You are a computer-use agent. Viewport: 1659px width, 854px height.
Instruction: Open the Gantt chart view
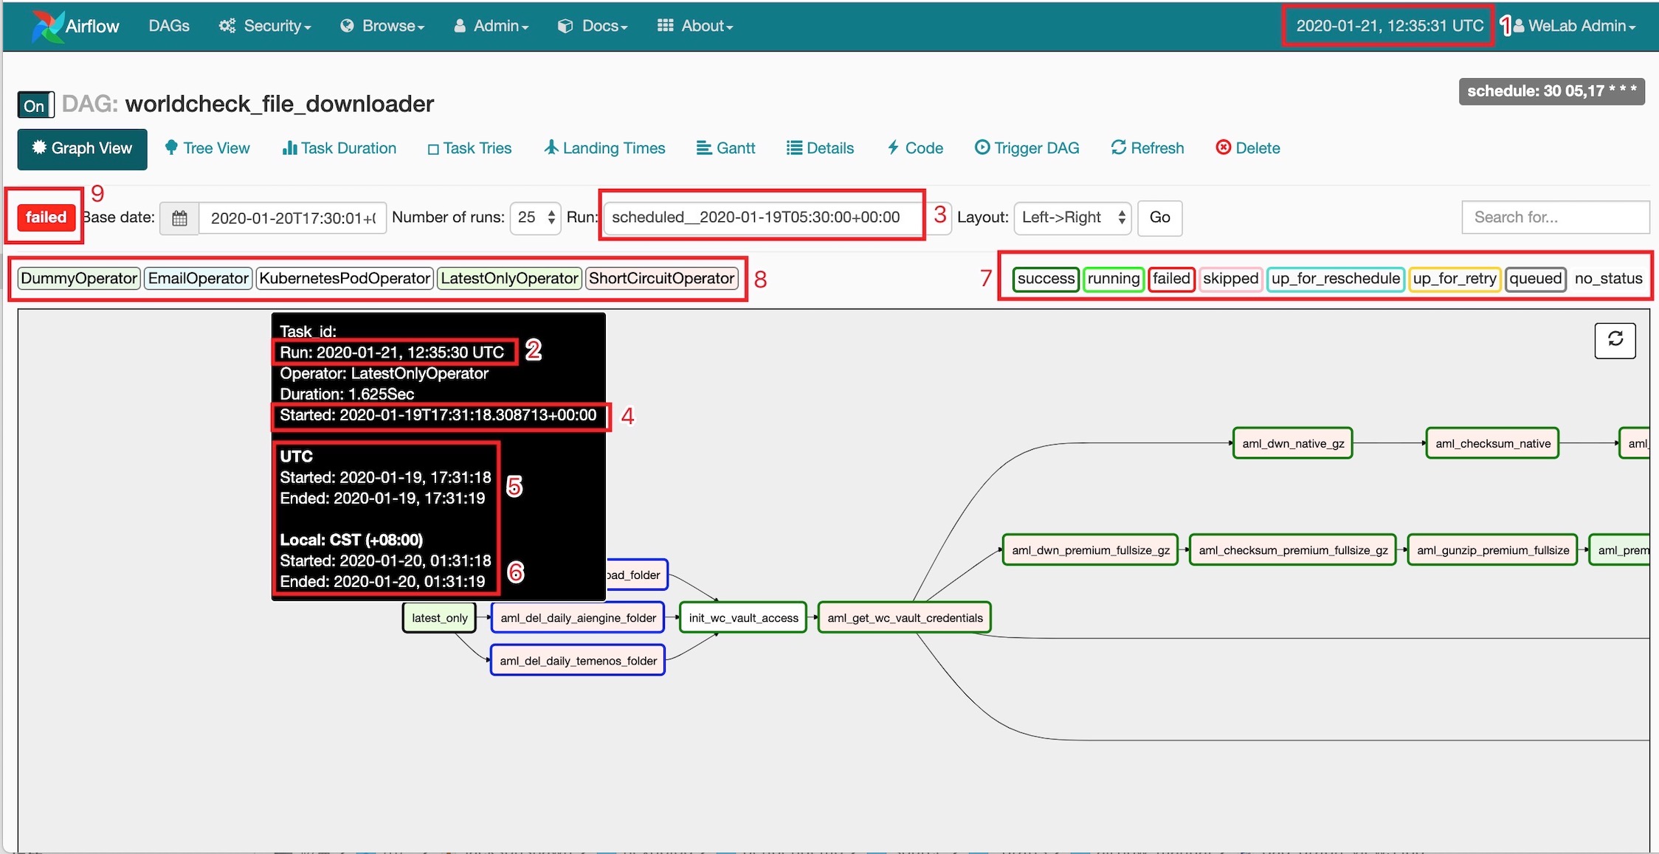726,148
